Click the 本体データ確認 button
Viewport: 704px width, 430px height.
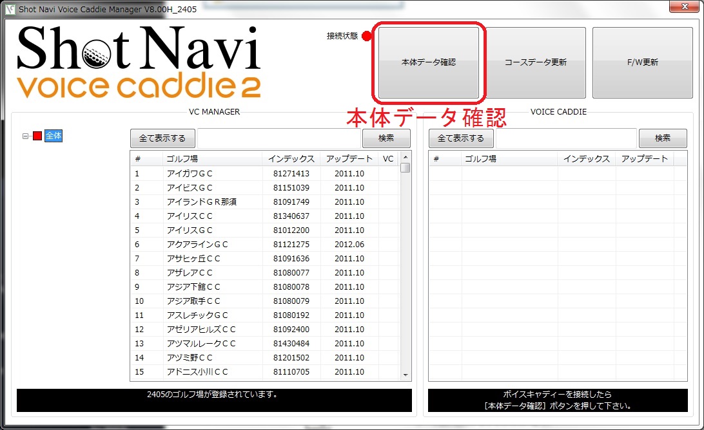[x=428, y=62]
